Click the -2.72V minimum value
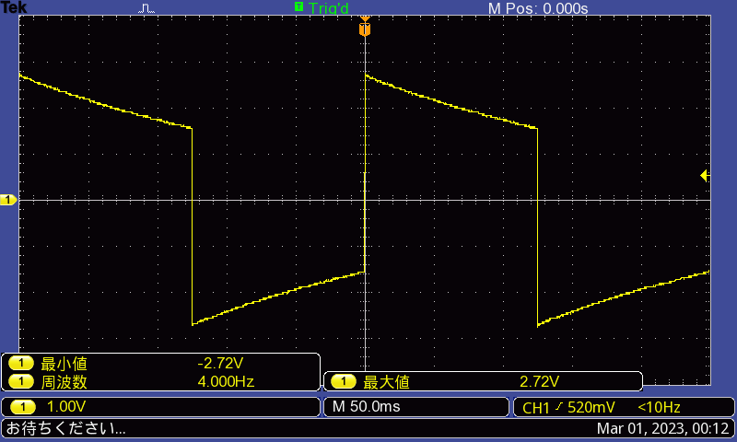 point(220,363)
